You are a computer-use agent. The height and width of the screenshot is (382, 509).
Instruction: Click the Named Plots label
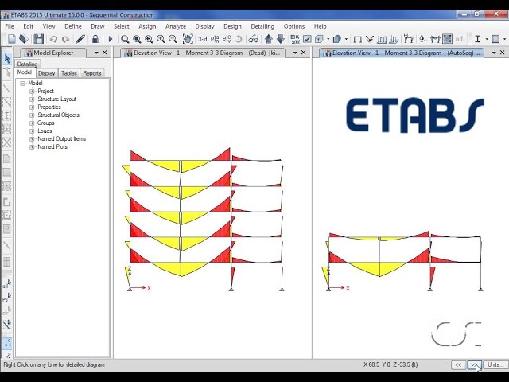click(x=52, y=146)
